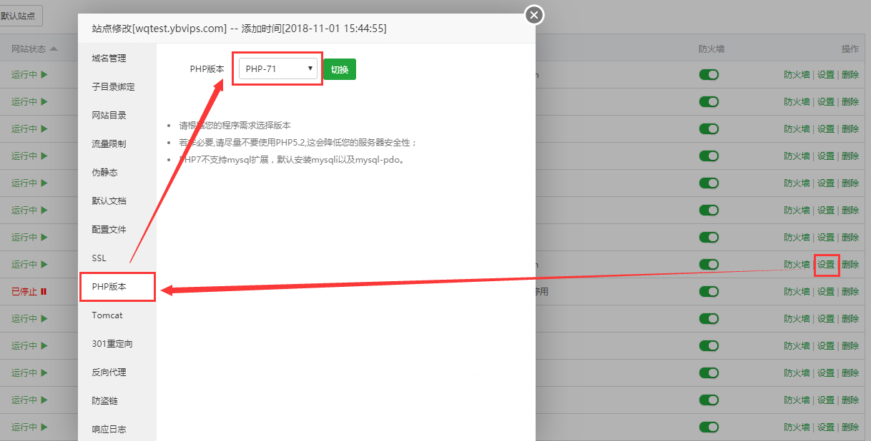The height and width of the screenshot is (441, 871).
Task: Toggle firewall switch in the first site row
Action: (x=709, y=75)
